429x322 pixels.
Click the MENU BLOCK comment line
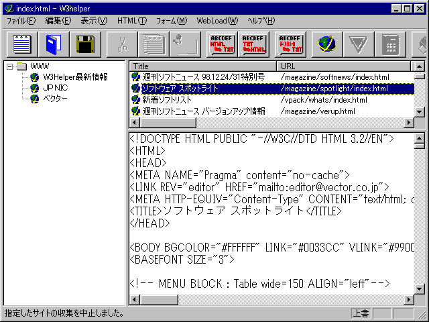point(259,283)
